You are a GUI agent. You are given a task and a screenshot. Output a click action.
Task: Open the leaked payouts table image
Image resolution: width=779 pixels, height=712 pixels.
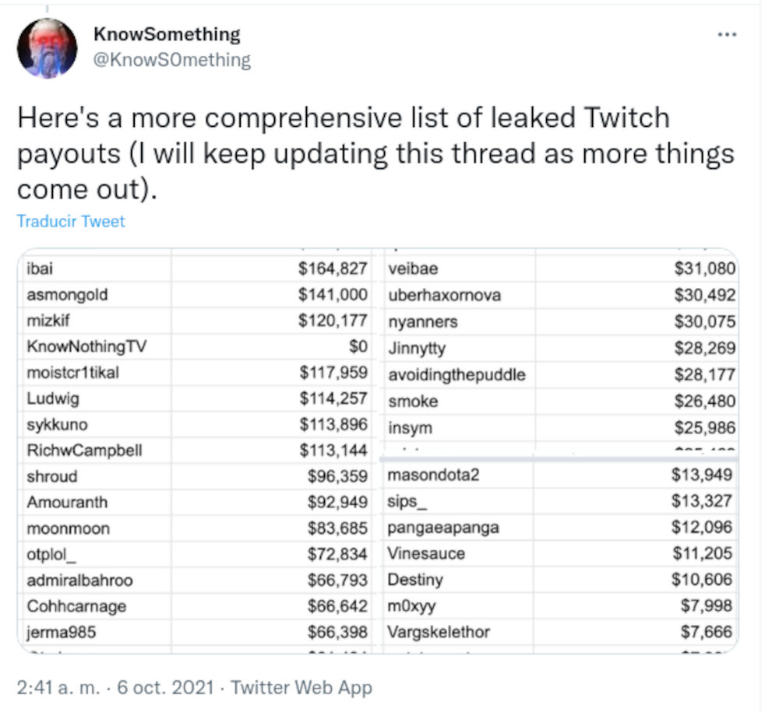click(x=377, y=450)
